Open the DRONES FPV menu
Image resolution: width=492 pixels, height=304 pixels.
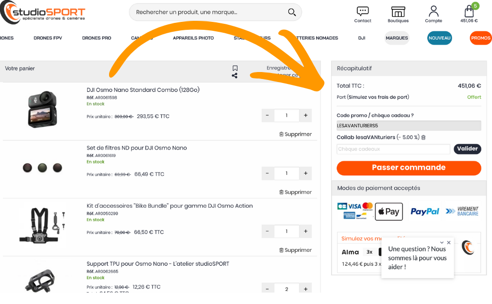[x=48, y=38]
